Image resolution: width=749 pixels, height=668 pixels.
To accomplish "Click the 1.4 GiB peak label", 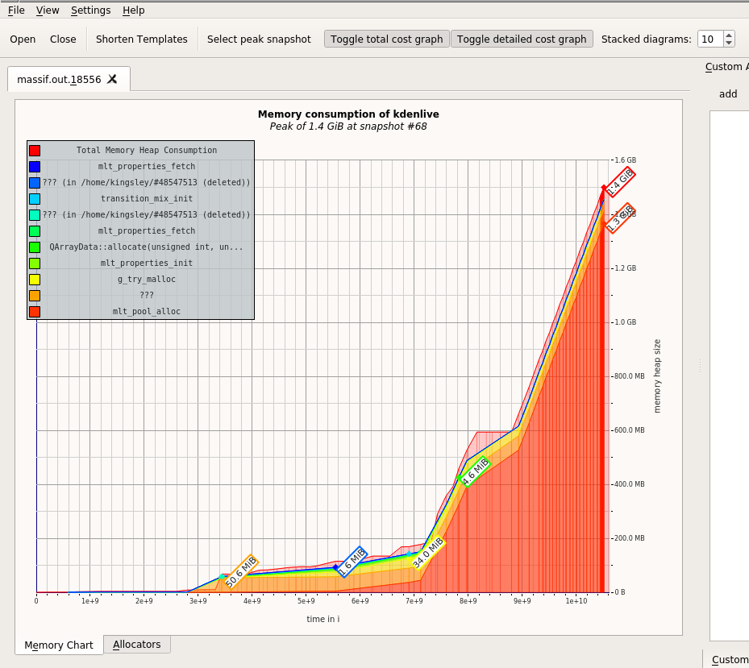I will point(619,182).
